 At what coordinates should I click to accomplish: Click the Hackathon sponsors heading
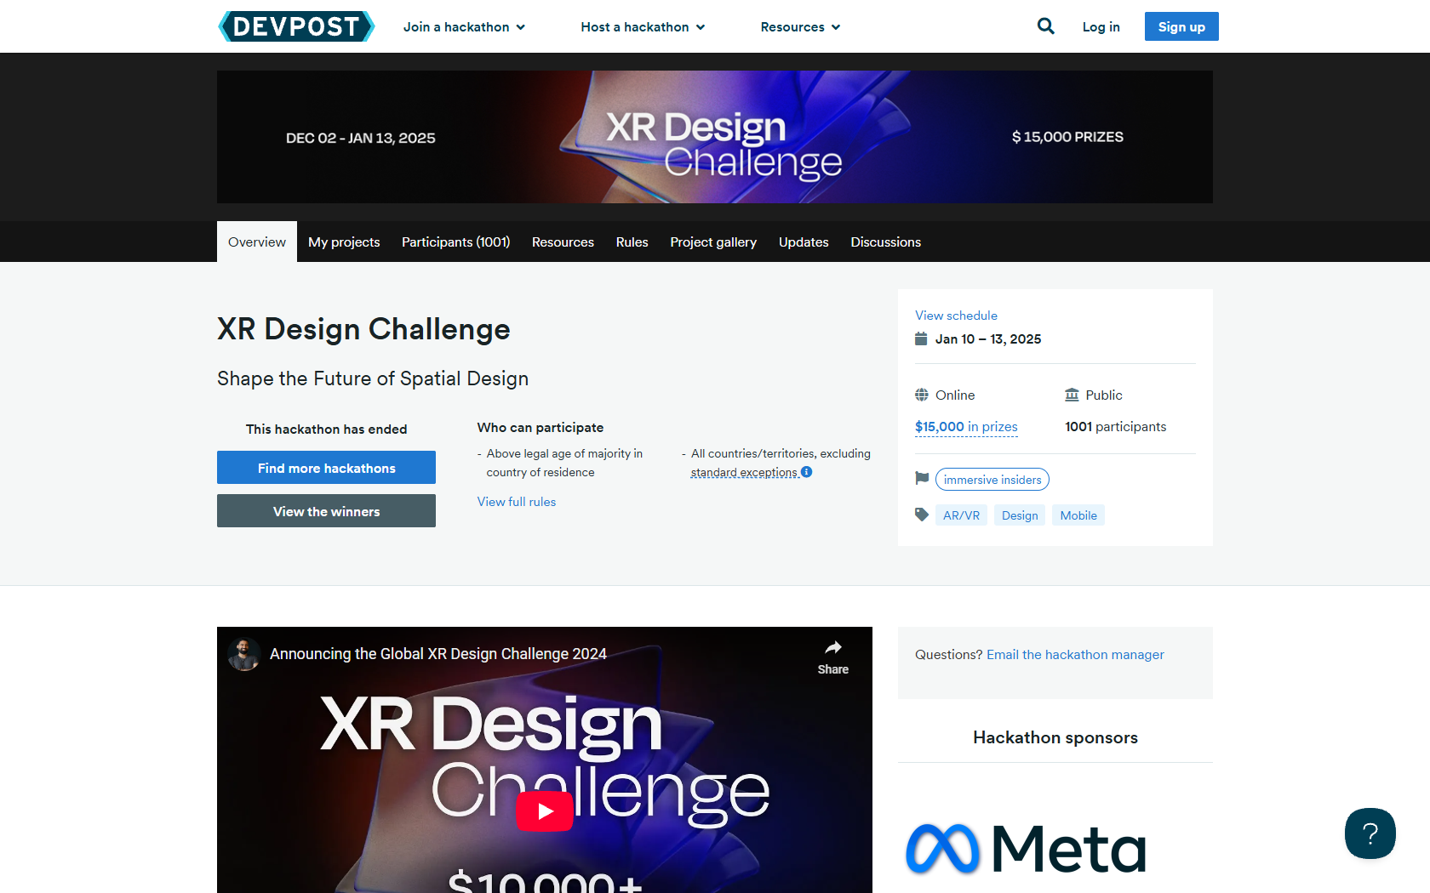point(1055,737)
